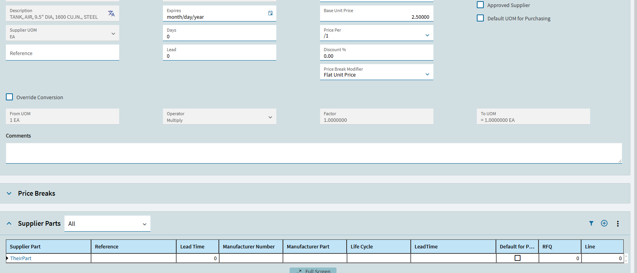The height and width of the screenshot is (273, 637).
Task: Edit the Base Unit Price field
Action: pyautogui.click(x=376, y=14)
